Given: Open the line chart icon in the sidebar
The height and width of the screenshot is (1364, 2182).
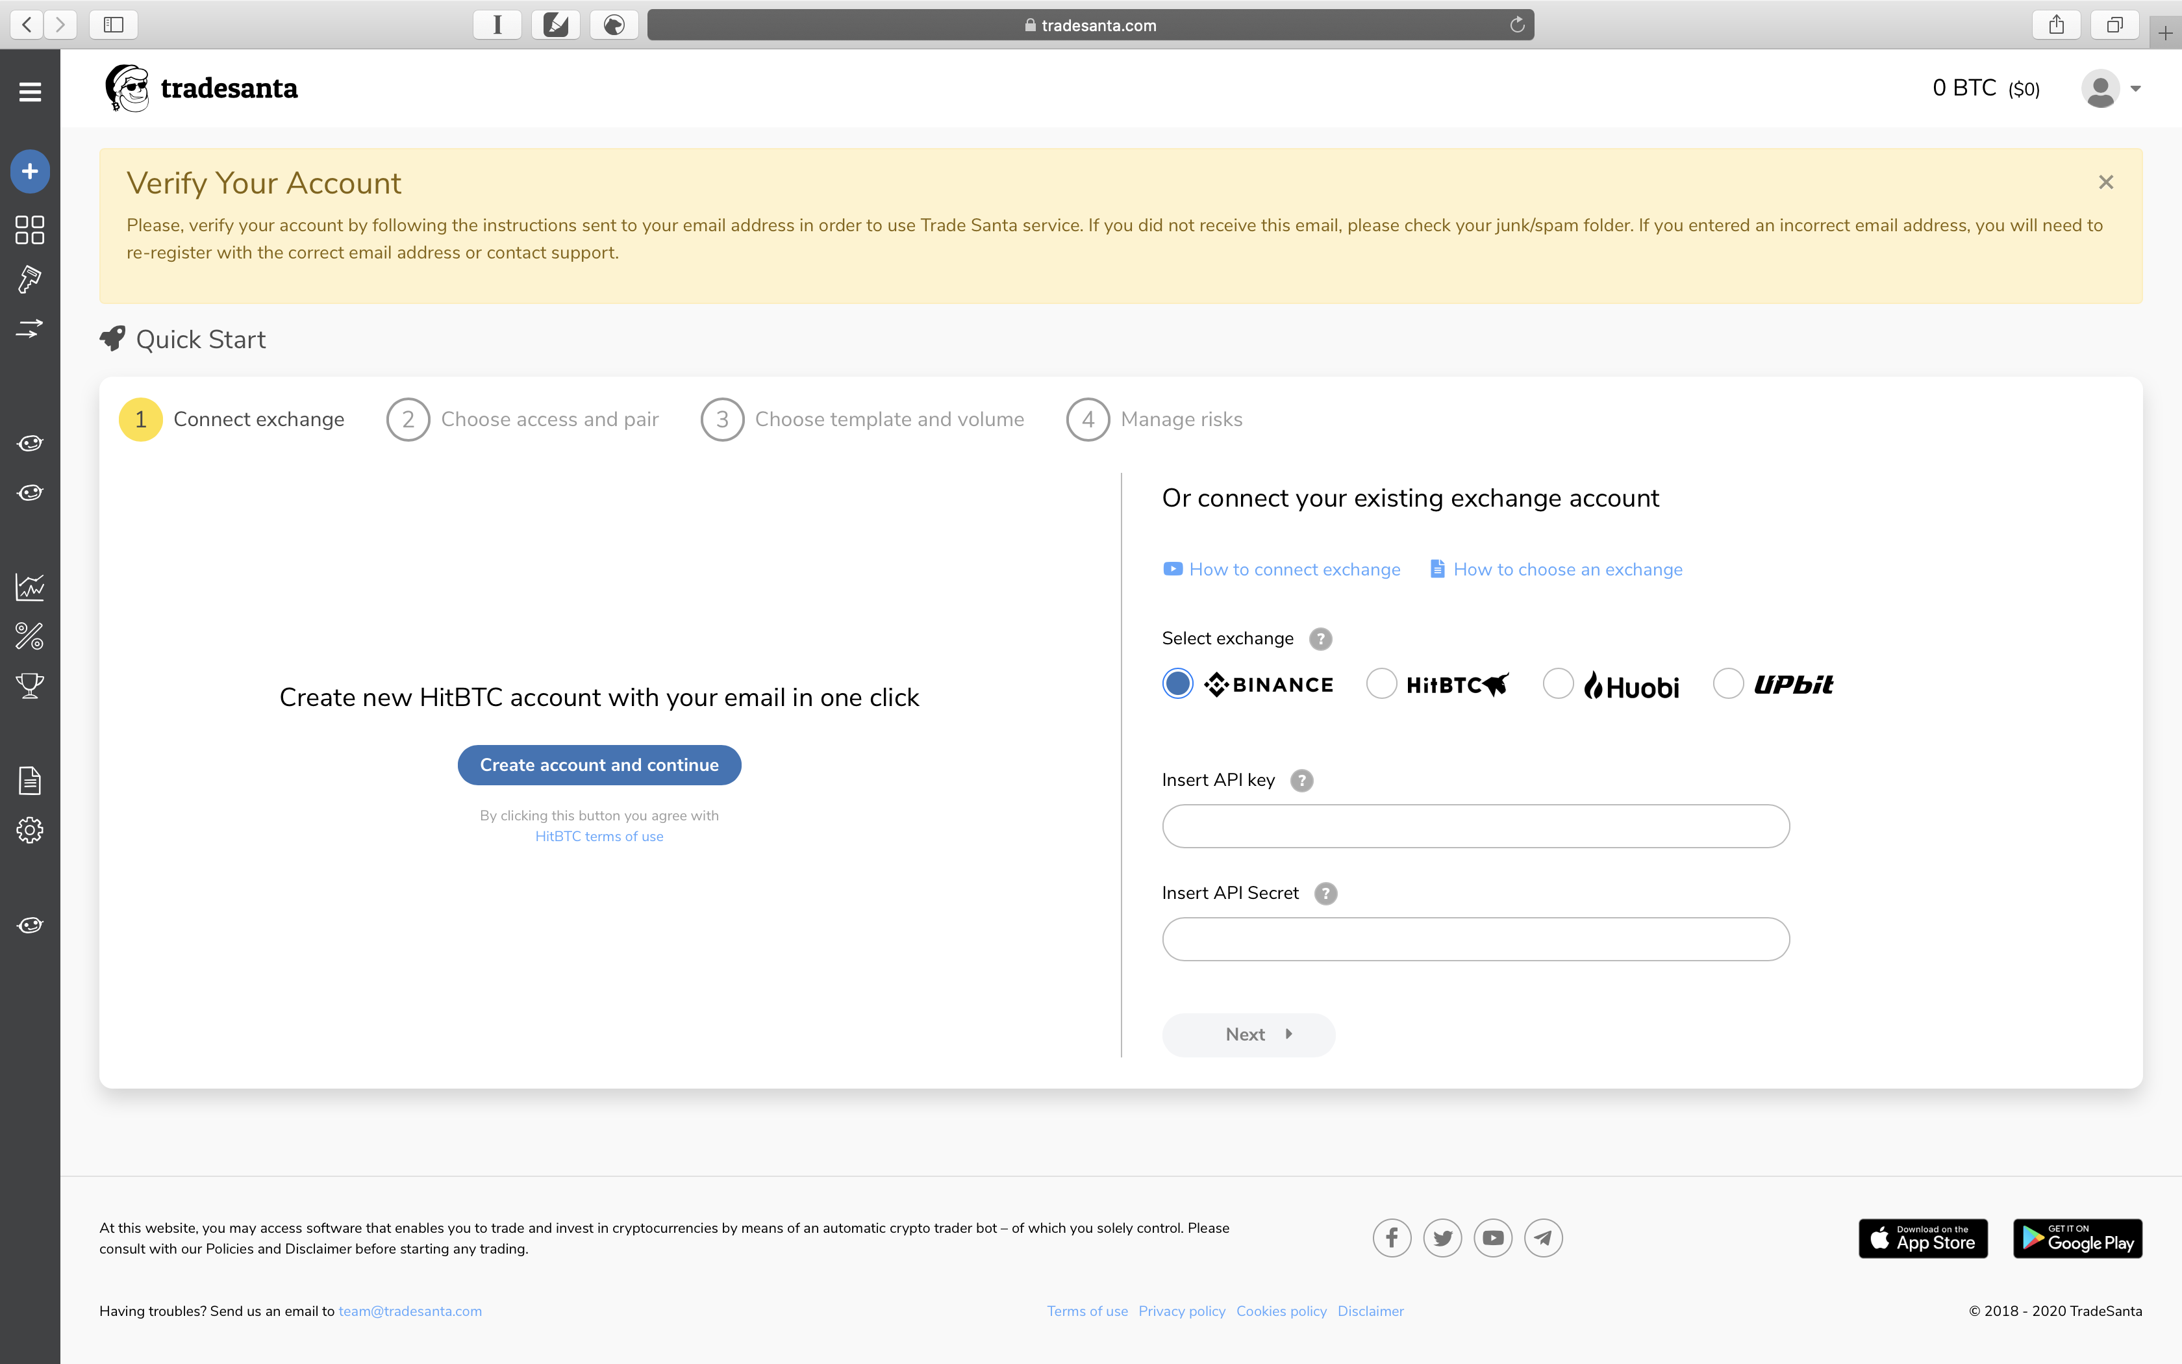Looking at the screenshot, I should tap(30, 587).
